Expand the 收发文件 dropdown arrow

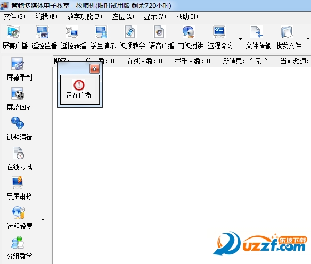pyautogui.click(x=308, y=39)
